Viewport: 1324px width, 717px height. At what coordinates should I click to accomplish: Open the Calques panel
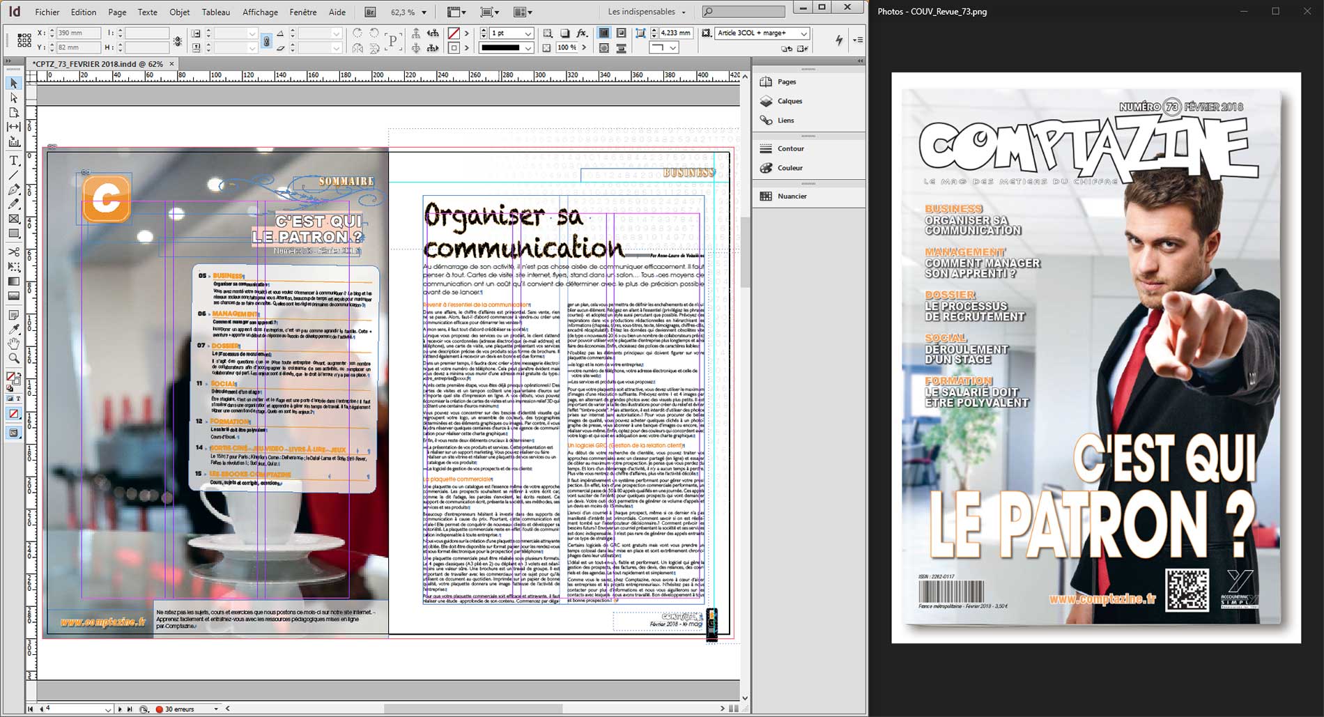(x=789, y=101)
